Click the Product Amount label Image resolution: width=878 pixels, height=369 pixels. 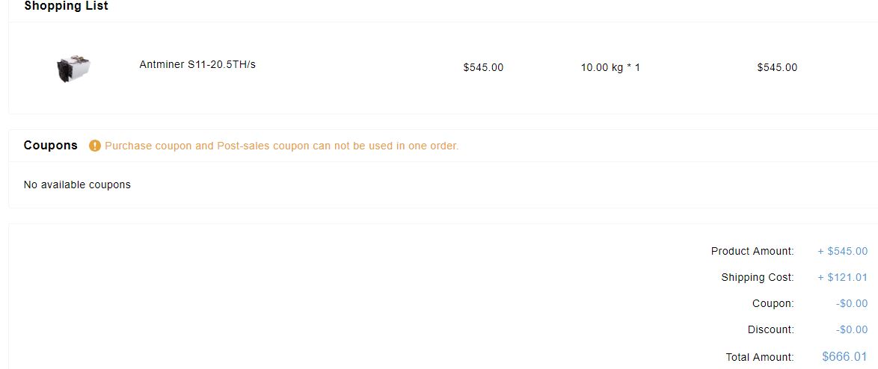[x=752, y=251]
